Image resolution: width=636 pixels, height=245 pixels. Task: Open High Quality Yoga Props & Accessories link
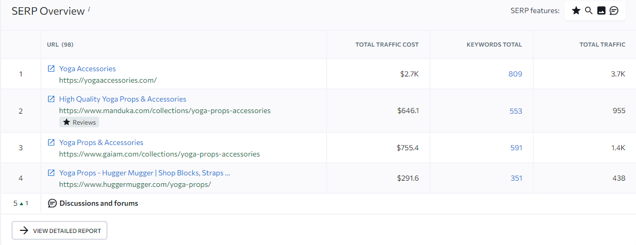[123, 99]
